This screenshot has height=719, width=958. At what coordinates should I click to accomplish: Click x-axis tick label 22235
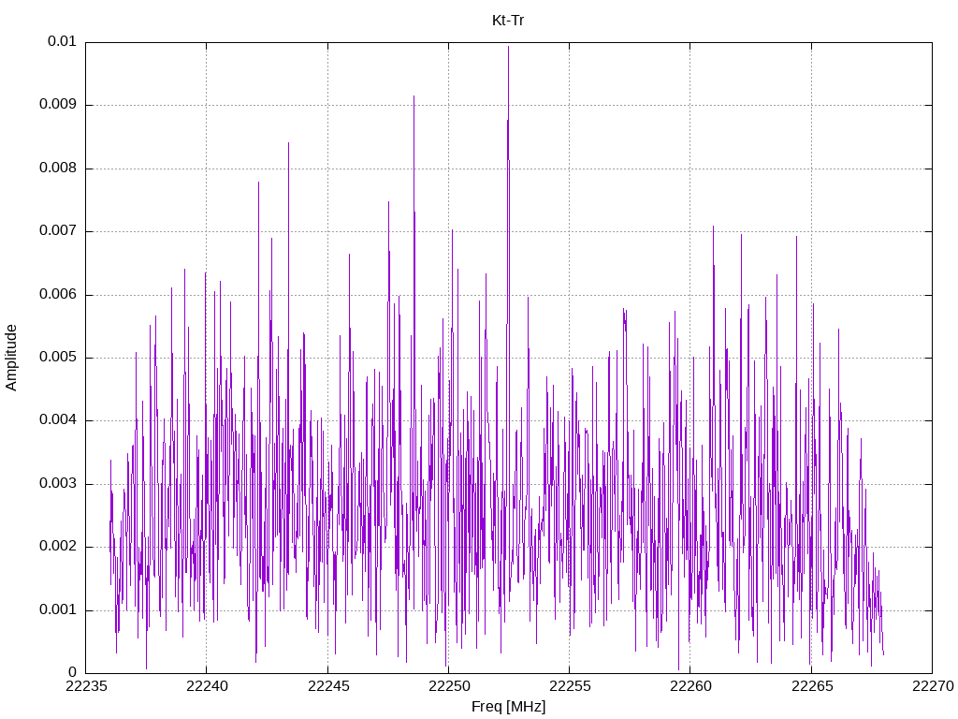pos(85,686)
